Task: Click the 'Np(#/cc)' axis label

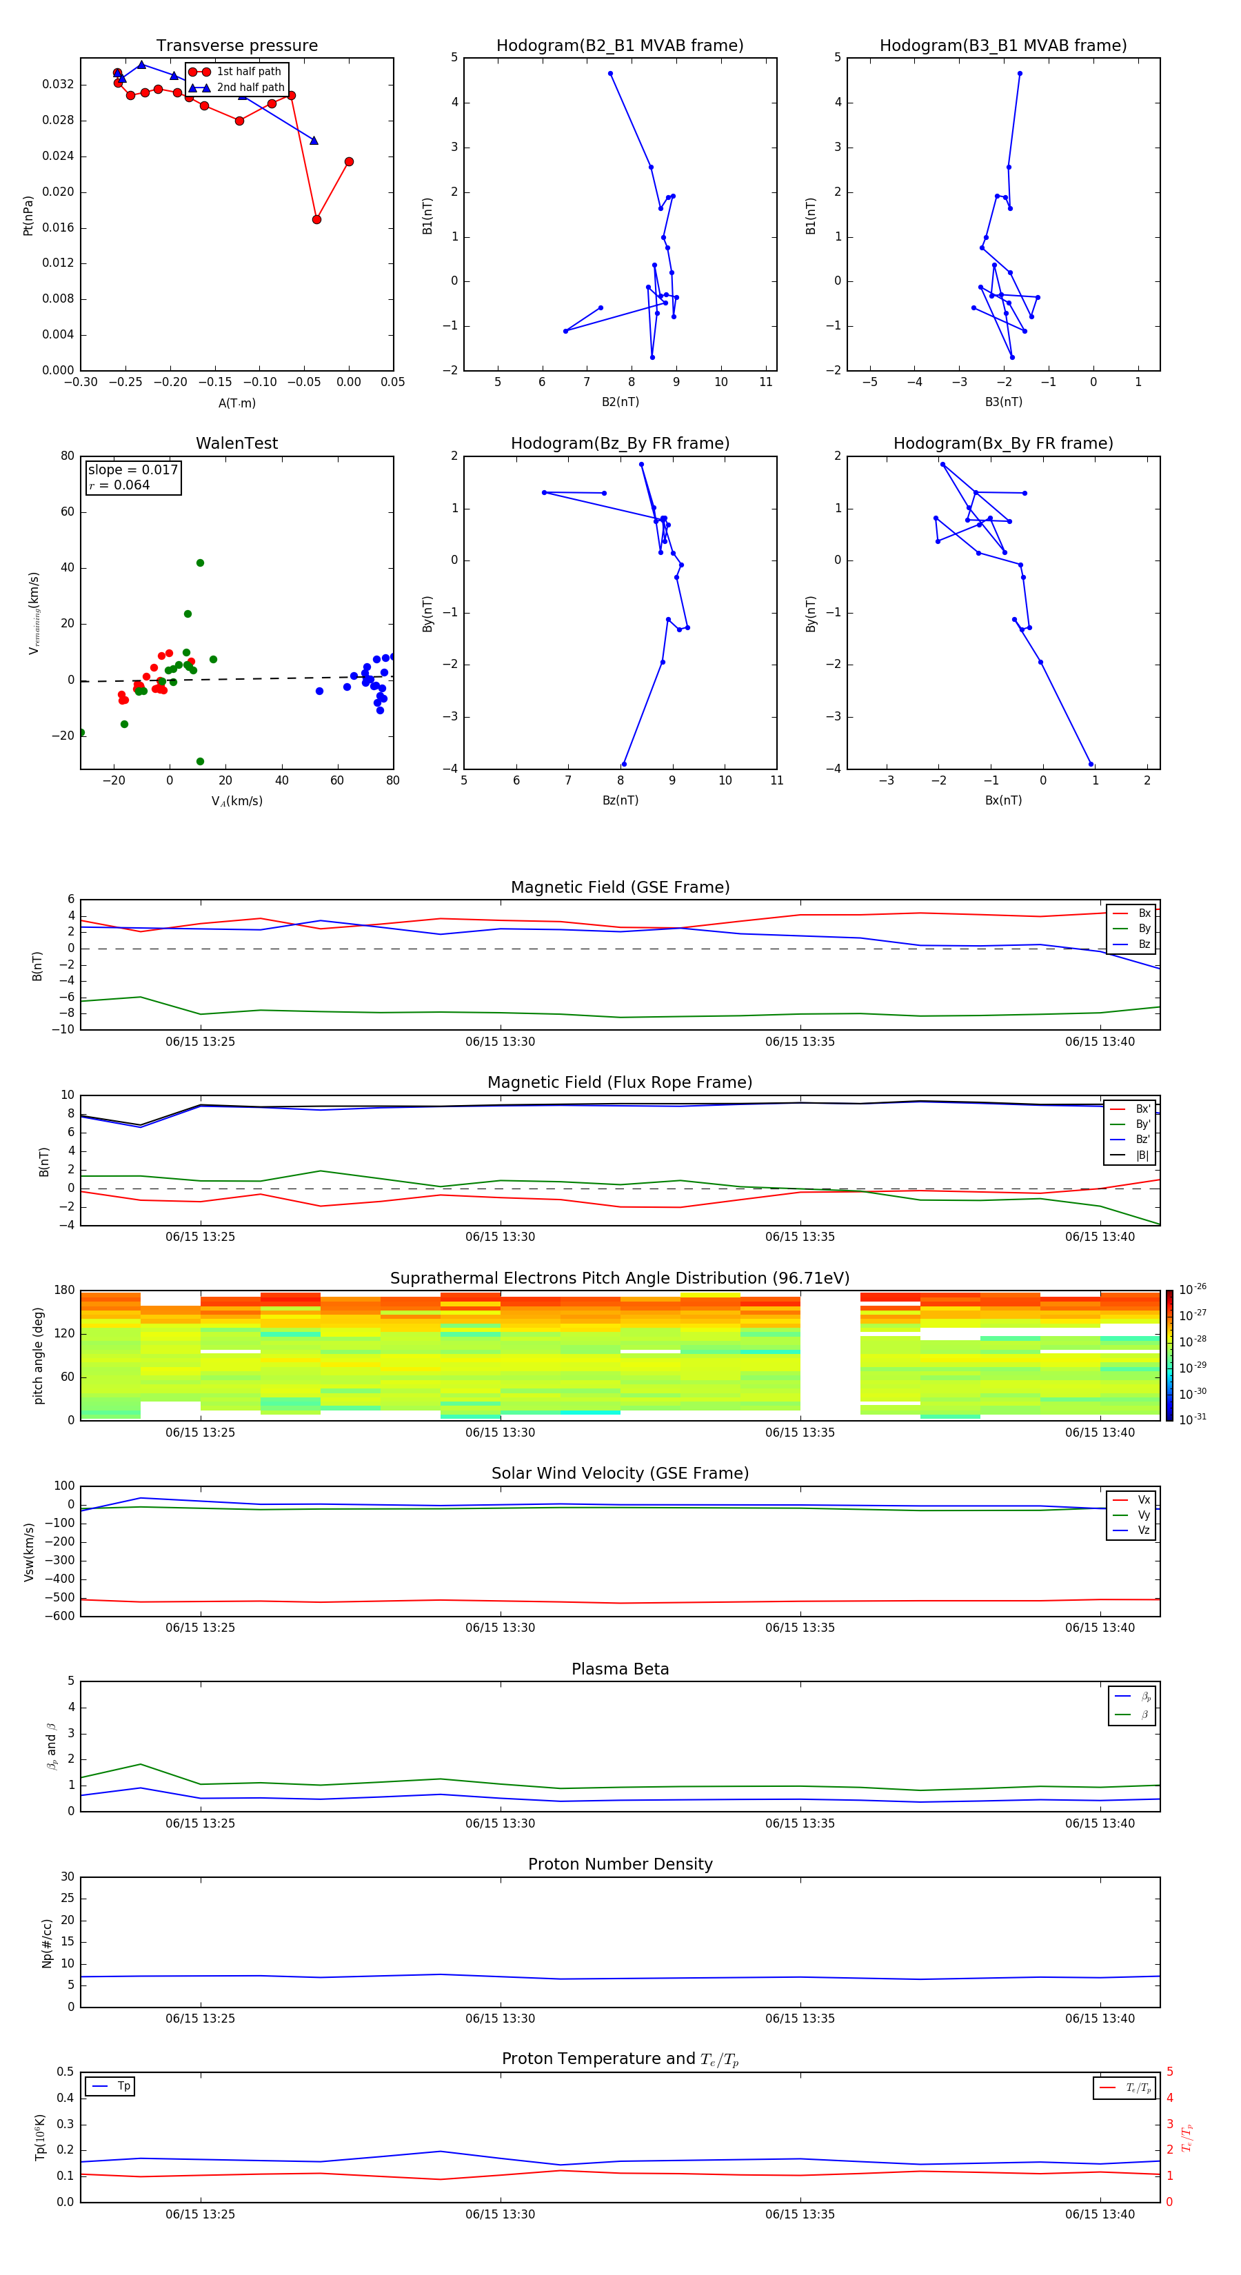Action: tap(47, 1943)
